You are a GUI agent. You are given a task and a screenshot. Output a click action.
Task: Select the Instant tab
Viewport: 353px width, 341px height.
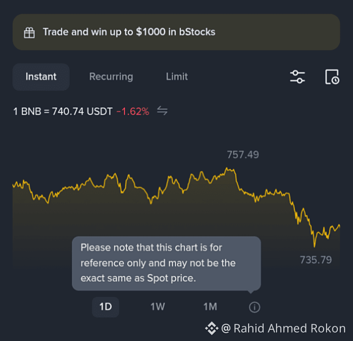[x=41, y=77]
